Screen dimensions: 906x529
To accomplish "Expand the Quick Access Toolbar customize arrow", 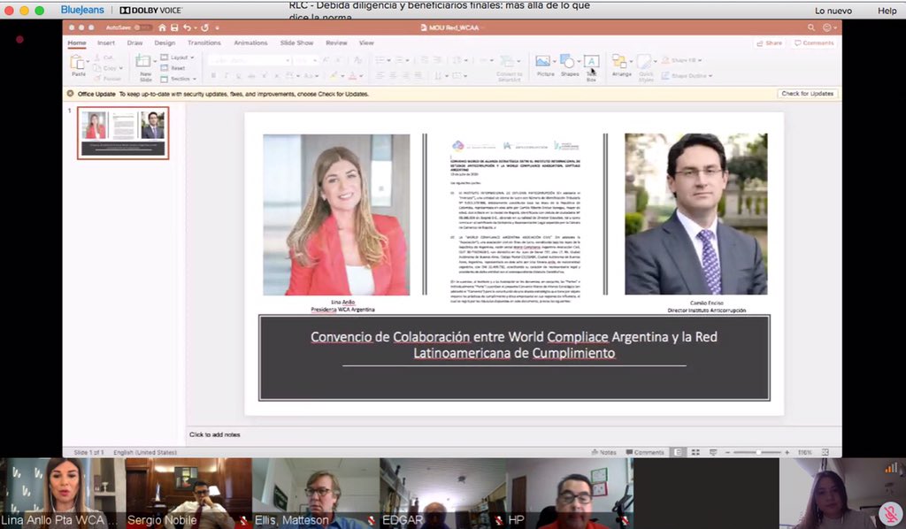I will pos(218,27).
